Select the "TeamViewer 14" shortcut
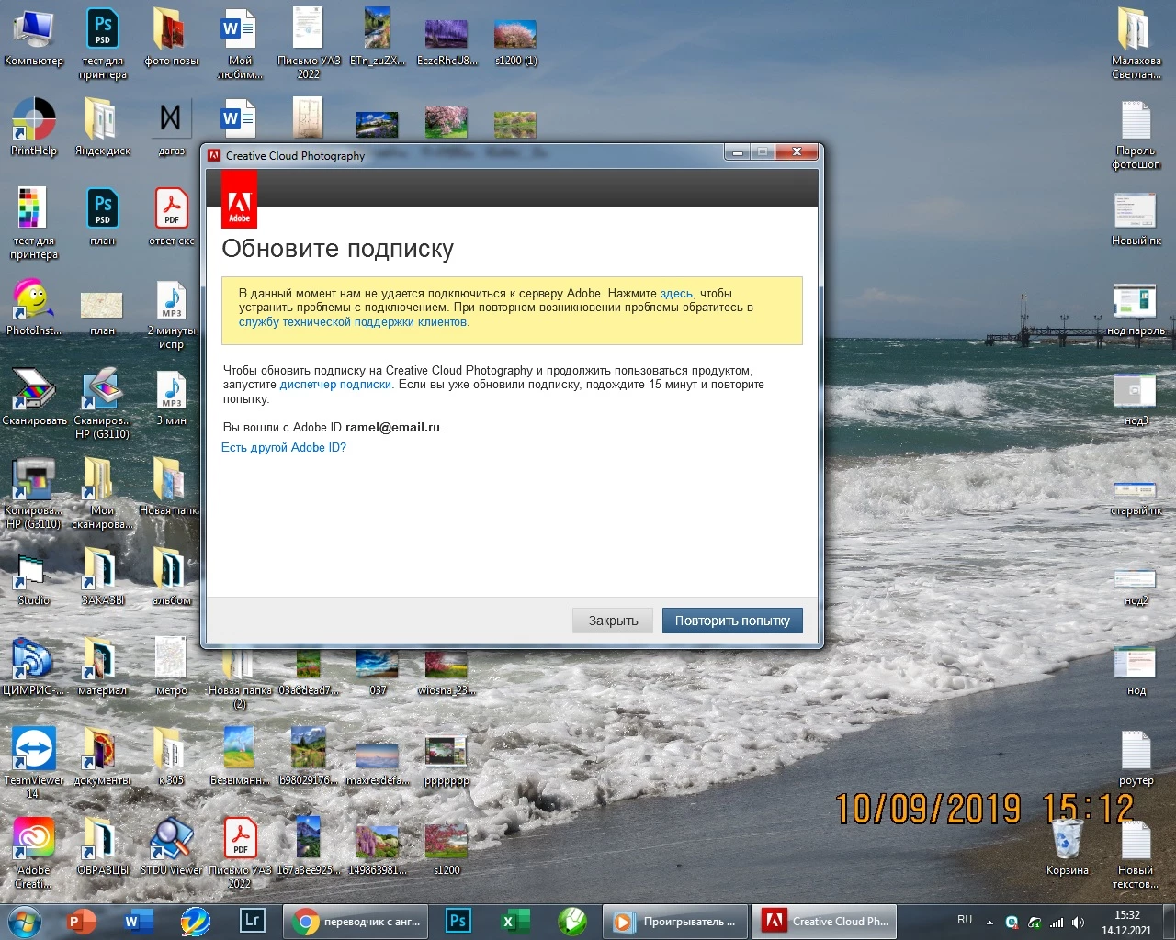This screenshot has height=940, width=1176. (x=34, y=764)
